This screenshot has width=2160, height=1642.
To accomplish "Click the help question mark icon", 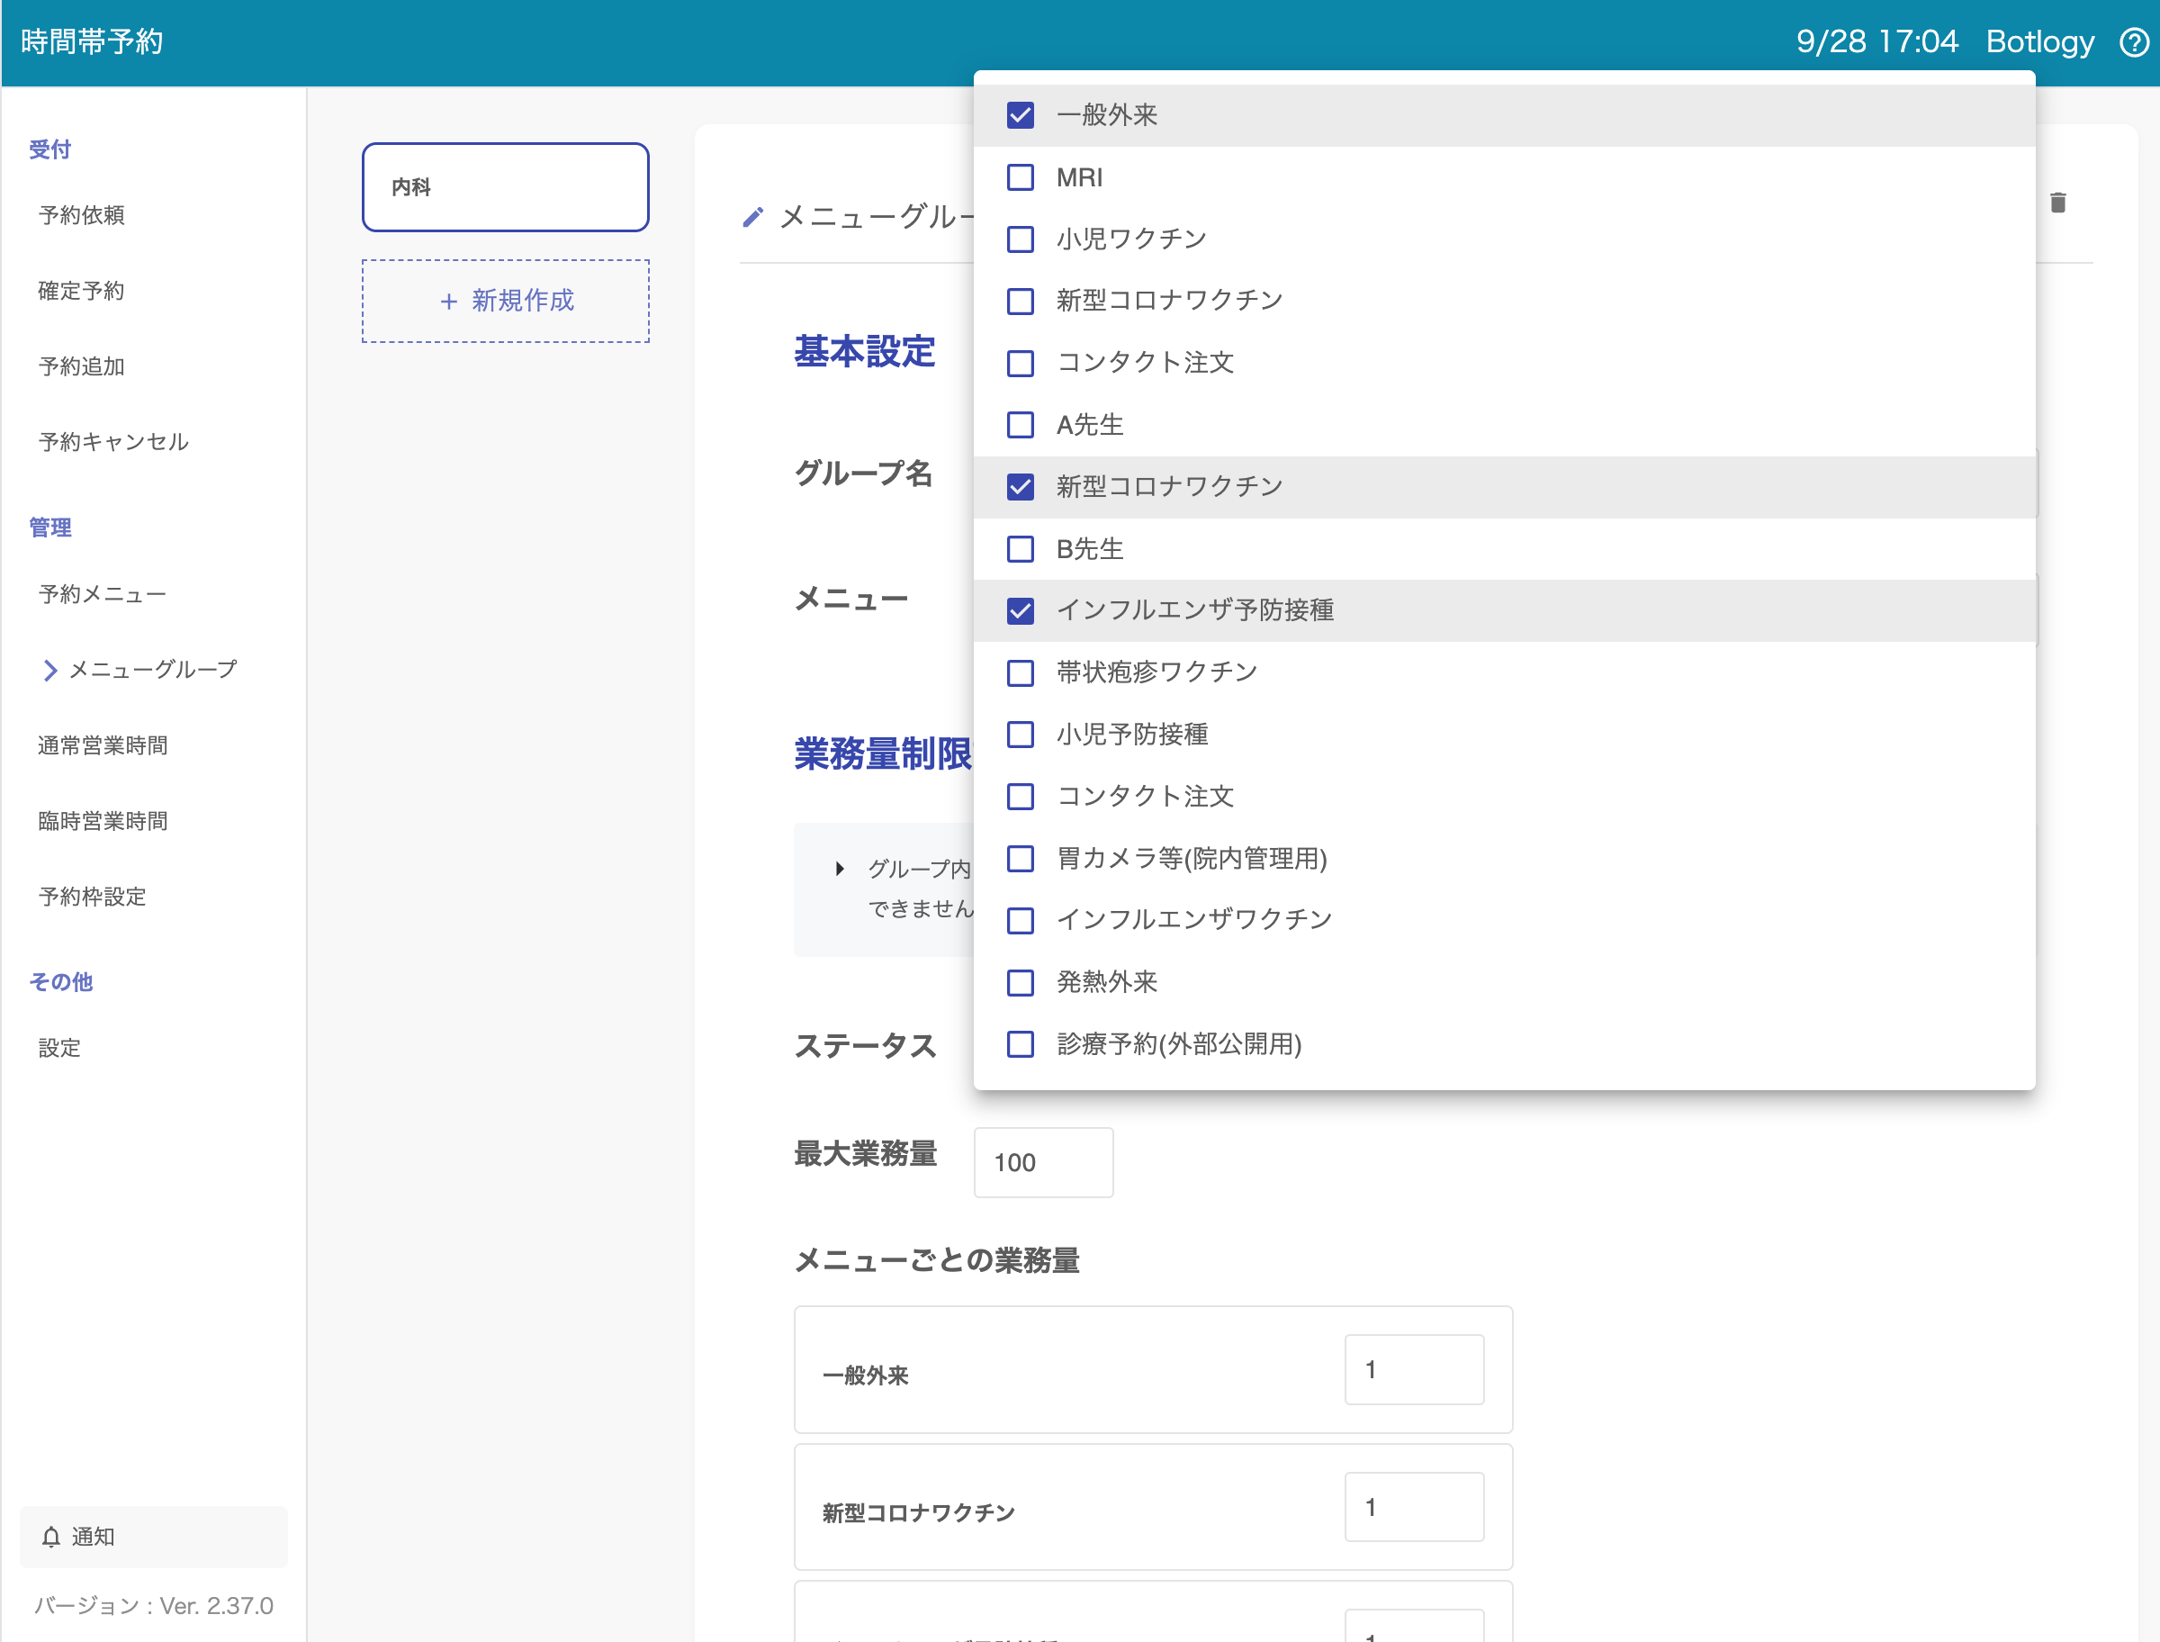I will point(2134,42).
